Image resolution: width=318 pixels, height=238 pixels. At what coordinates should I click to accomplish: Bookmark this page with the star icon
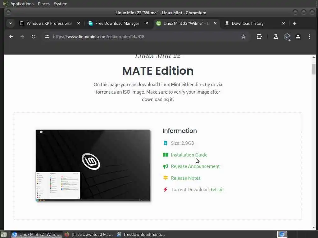243,37
